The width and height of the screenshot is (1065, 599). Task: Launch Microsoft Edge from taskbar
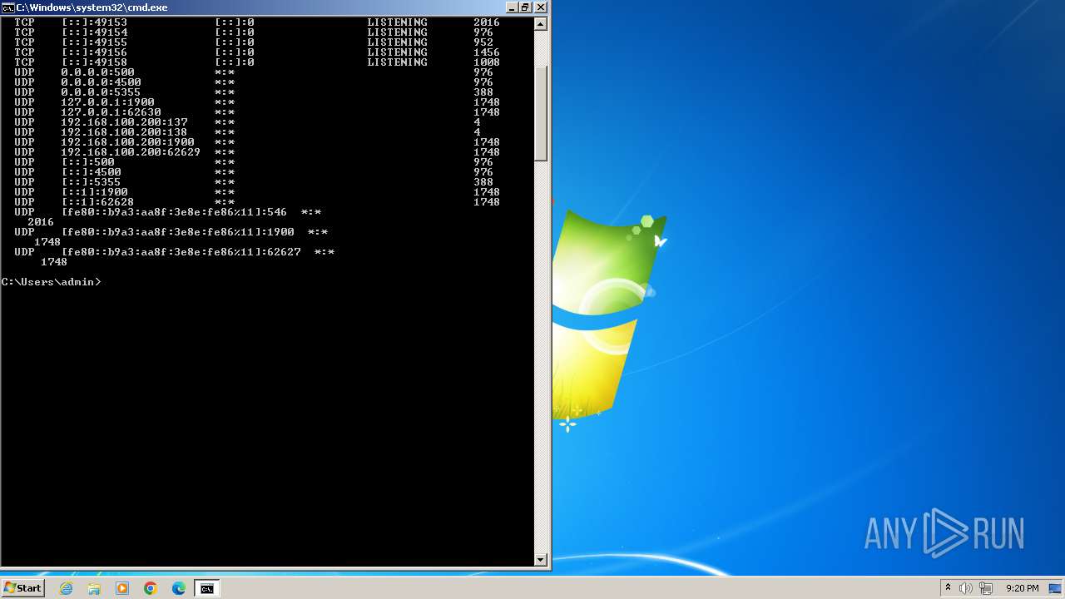pos(179,588)
